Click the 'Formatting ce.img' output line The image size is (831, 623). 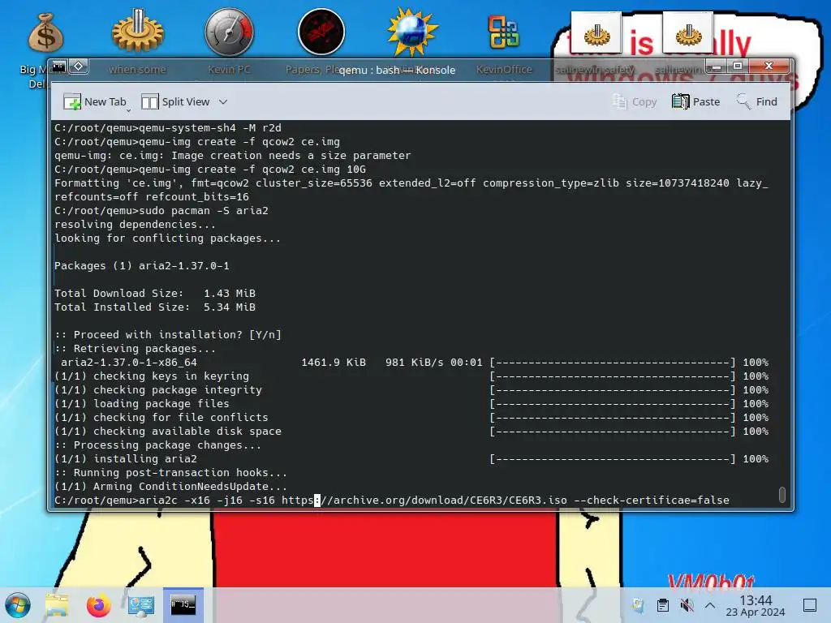pyautogui.click(x=411, y=190)
